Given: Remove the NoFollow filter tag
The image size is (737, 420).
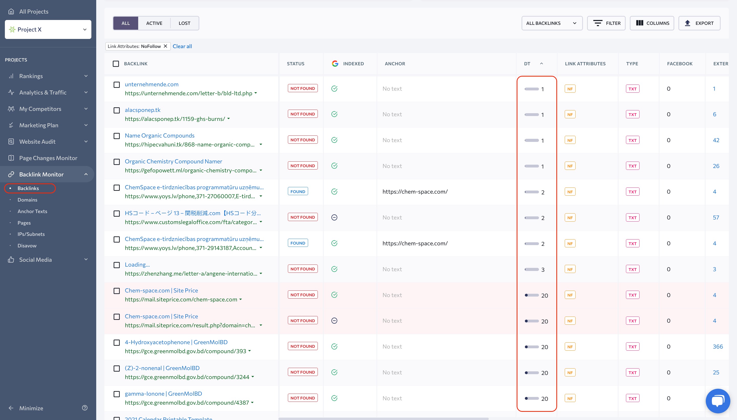Looking at the screenshot, I should pyautogui.click(x=166, y=46).
